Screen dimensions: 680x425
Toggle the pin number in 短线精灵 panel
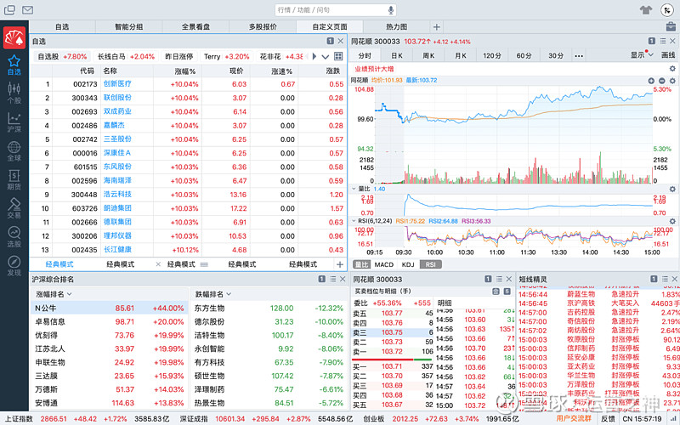[654, 279]
